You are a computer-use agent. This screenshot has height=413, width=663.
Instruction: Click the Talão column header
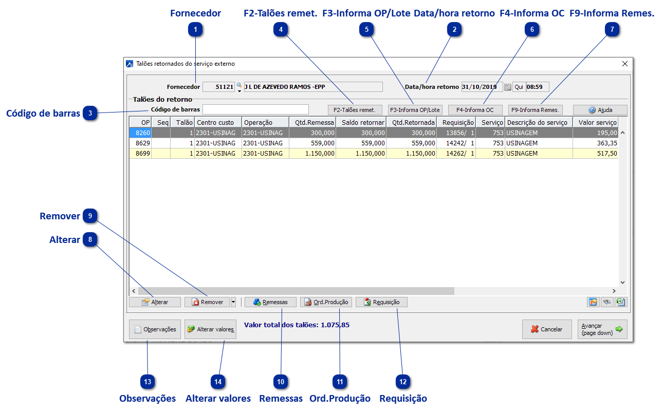point(182,122)
